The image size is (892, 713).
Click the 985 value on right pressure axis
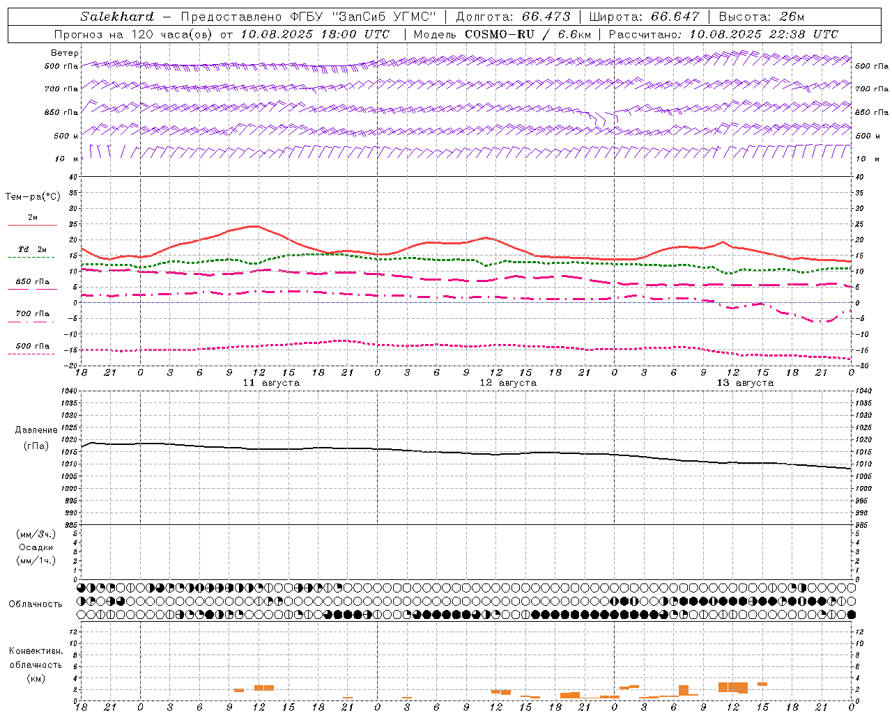pos(863,525)
